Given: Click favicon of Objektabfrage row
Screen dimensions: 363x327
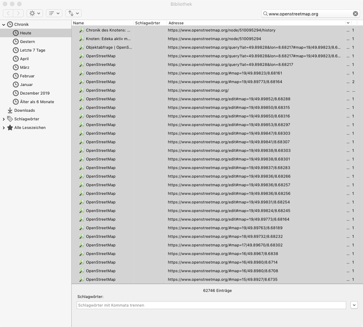Looking at the screenshot, I should click(81, 47).
